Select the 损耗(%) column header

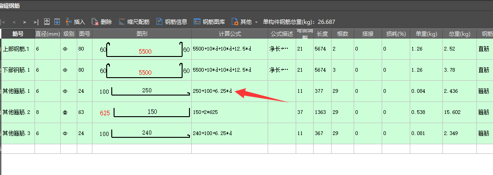396,34
